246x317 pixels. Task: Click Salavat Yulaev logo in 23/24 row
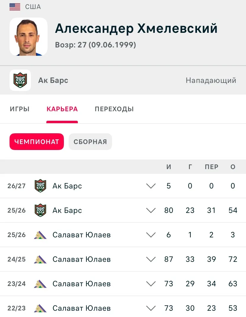pos(40,284)
